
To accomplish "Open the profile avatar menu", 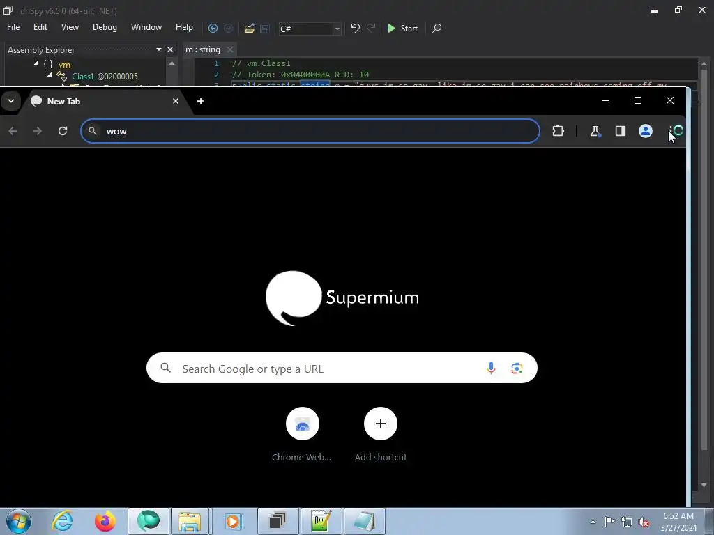I will (x=645, y=131).
